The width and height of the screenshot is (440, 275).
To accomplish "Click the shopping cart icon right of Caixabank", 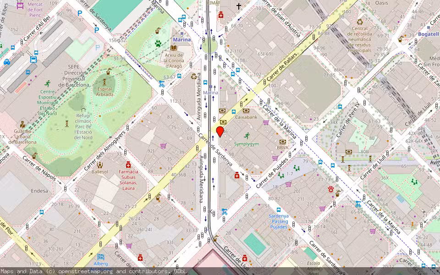I will pos(266,122).
